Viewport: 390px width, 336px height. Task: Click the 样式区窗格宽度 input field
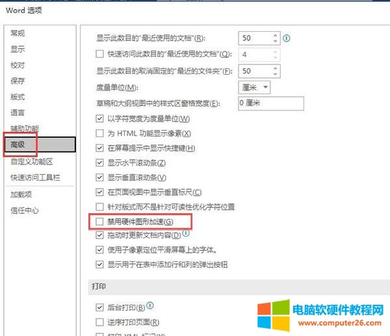coord(271,103)
